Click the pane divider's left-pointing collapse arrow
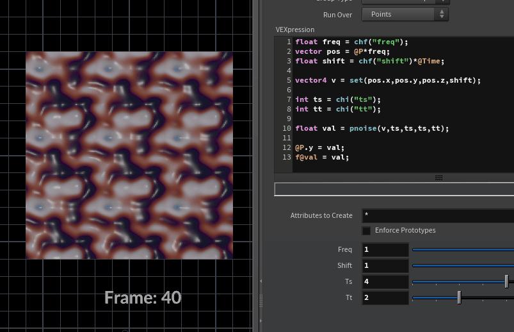The height and width of the screenshot is (332, 514). (260, 281)
